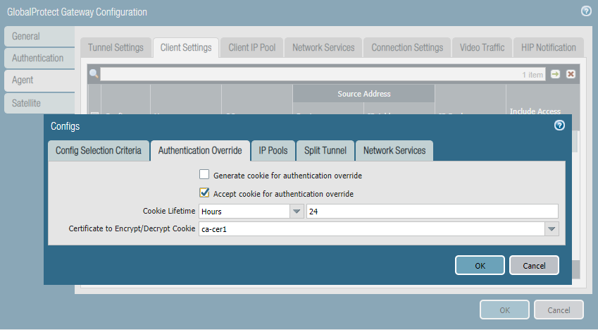Clear the search filter with red X
The height and width of the screenshot is (330, 598).
coord(571,74)
